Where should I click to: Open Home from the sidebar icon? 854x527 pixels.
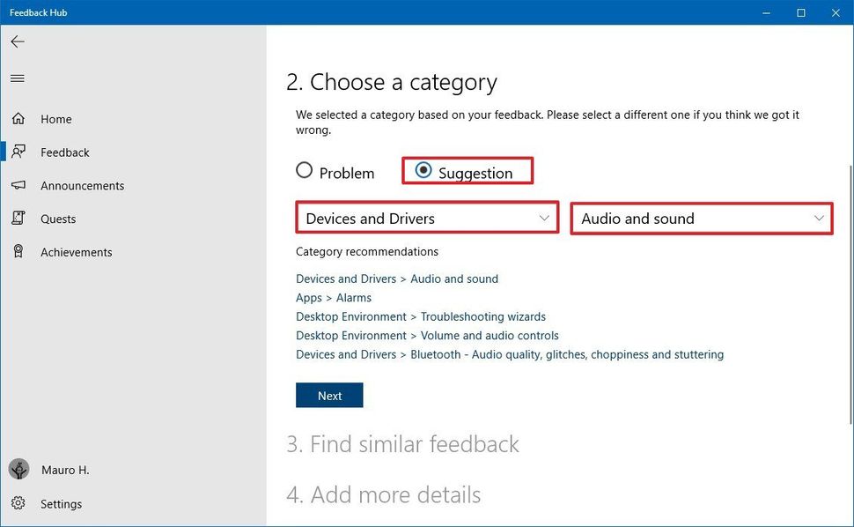[x=18, y=118]
